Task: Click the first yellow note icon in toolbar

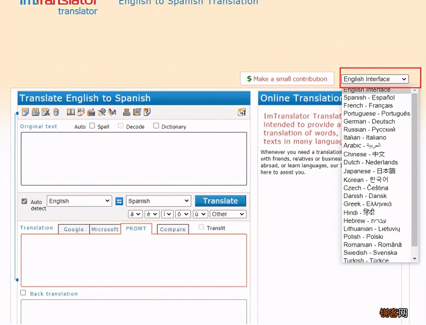Action: (x=25, y=112)
